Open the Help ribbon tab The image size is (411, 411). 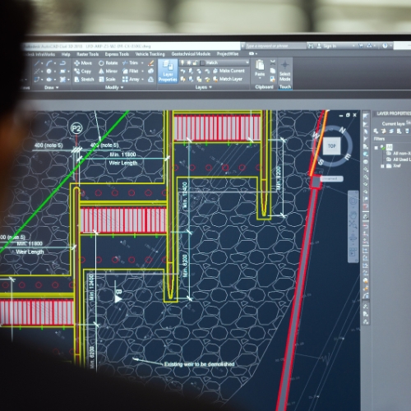coord(66,54)
